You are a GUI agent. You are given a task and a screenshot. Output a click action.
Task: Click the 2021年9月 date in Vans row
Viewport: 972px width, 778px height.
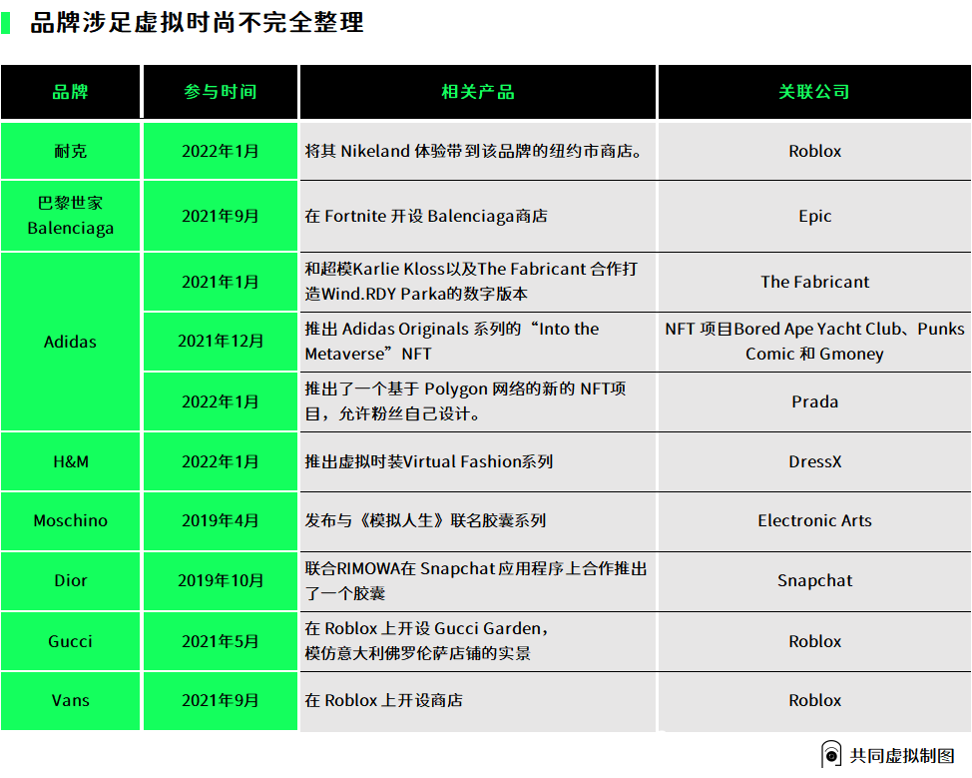pyautogui.click(x=221, y=700)
